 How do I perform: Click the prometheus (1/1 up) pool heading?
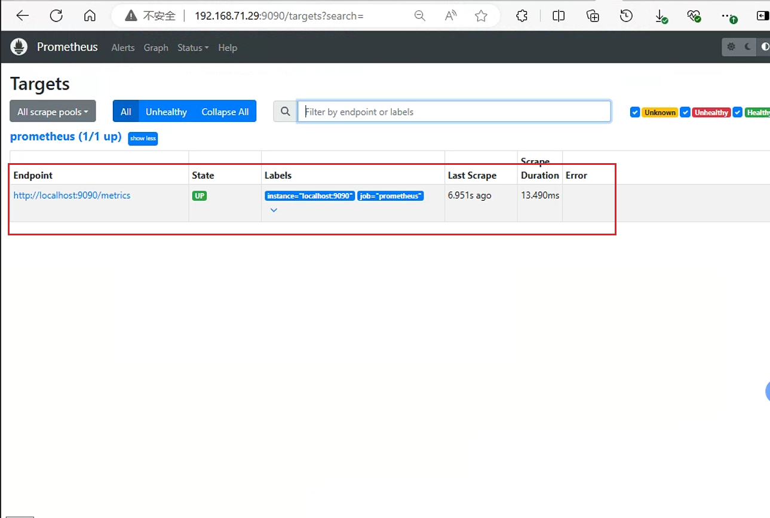click(66, 137)
